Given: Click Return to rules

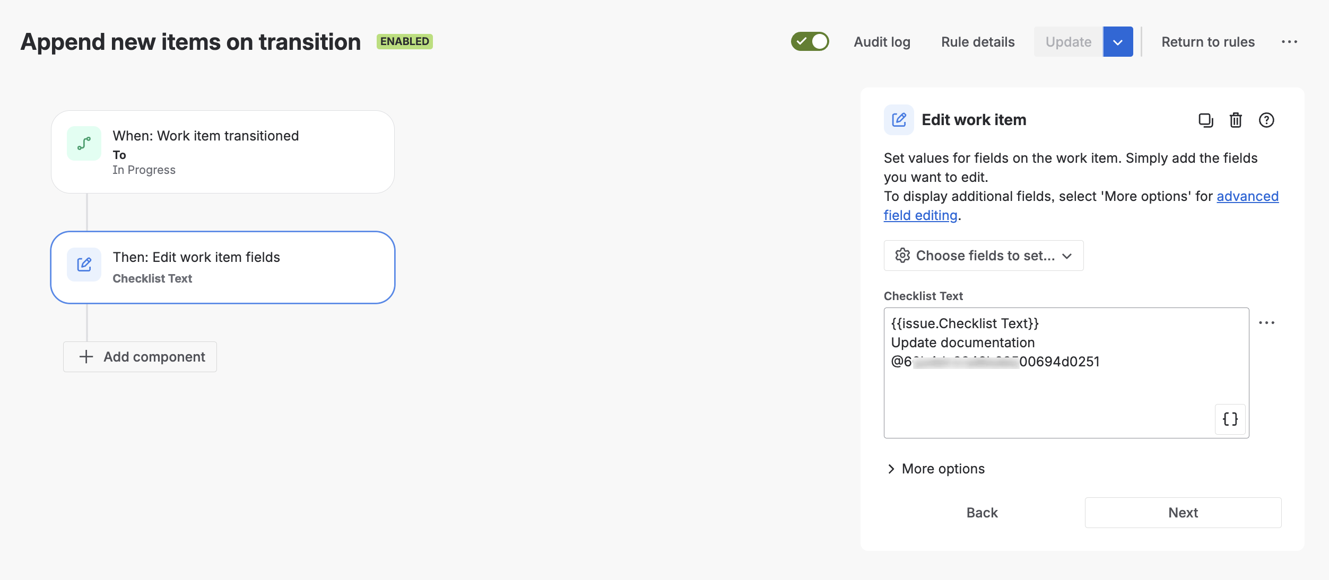Looking at the screenshot, I should pyautogui.click(x=1208, y=41).
